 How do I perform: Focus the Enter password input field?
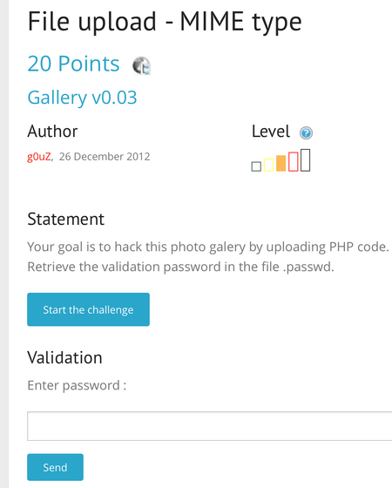tap(210, 426)
